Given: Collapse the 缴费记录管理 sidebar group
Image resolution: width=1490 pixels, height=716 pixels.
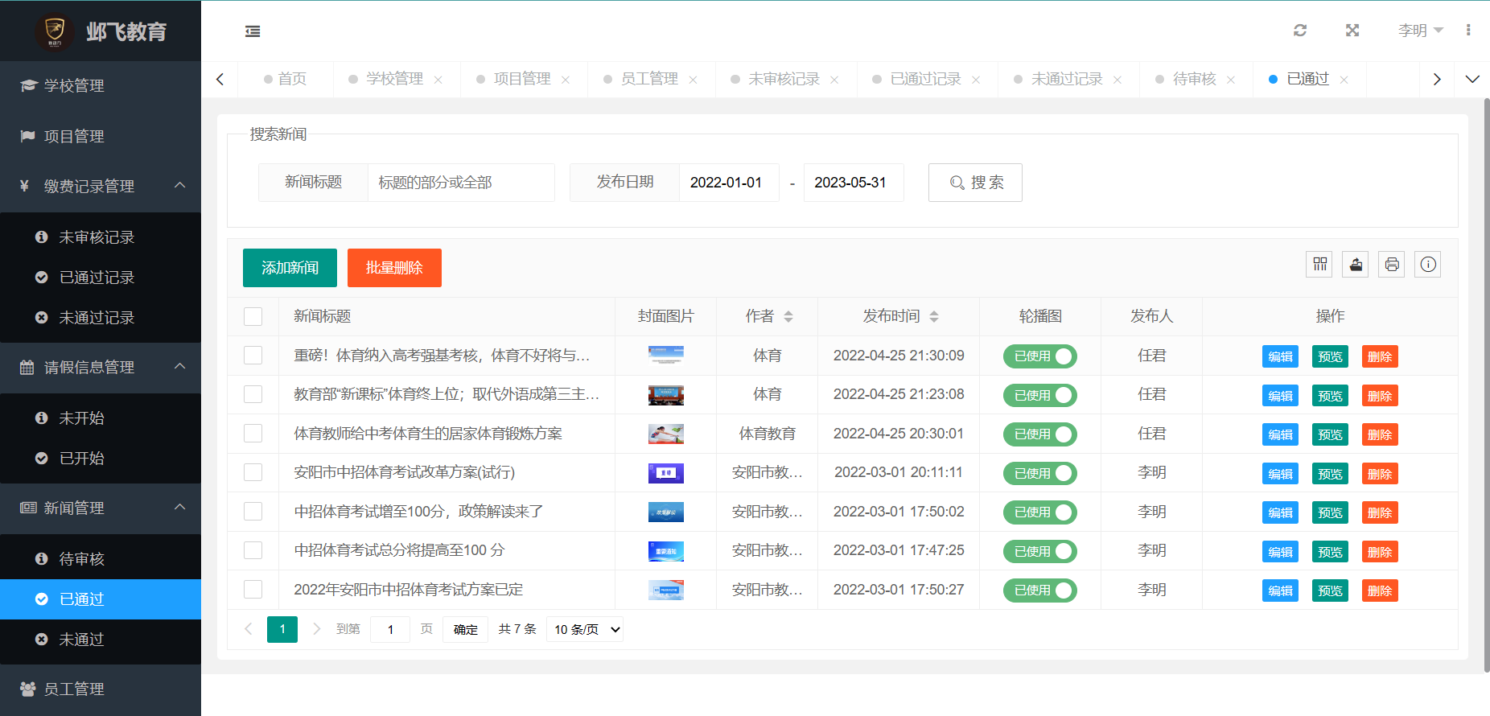Looking at the screenshot, I should [x=101, y=186].
